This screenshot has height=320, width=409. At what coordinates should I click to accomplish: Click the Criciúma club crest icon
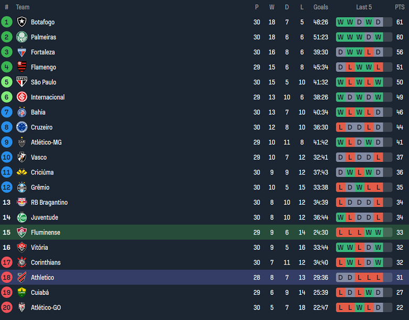pyautogui.click(x=21, y=172)
